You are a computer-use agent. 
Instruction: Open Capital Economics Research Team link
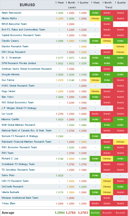[21, 35]
